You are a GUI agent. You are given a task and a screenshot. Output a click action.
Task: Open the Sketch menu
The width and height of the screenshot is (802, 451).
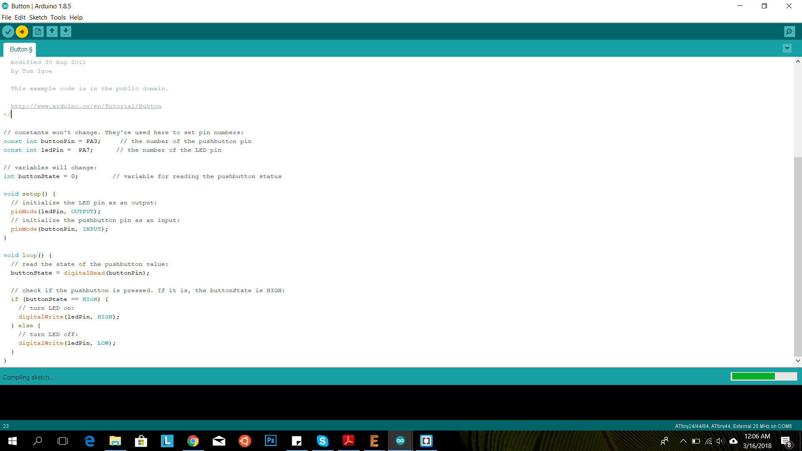click(x=38, y=18)
